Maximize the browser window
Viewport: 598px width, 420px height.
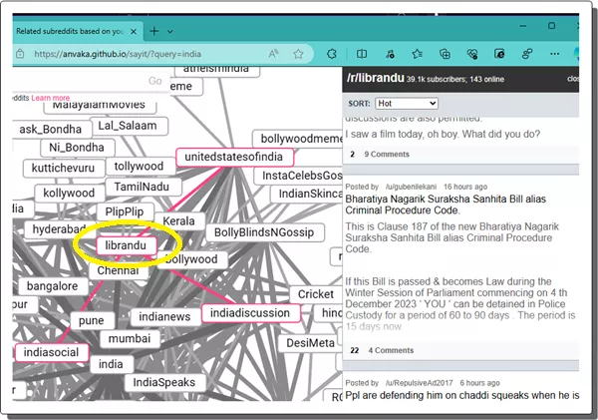[551, 26]
